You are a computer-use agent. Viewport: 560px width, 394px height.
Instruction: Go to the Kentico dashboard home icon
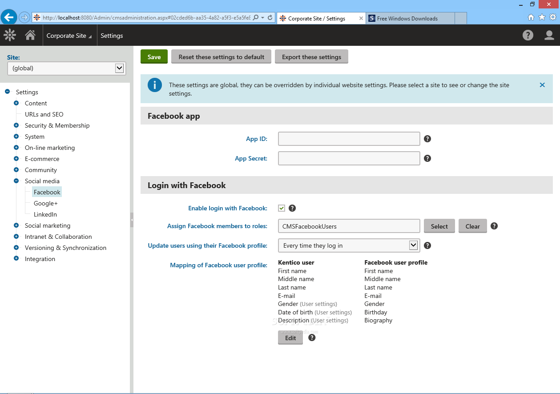[x=30, y=35]
